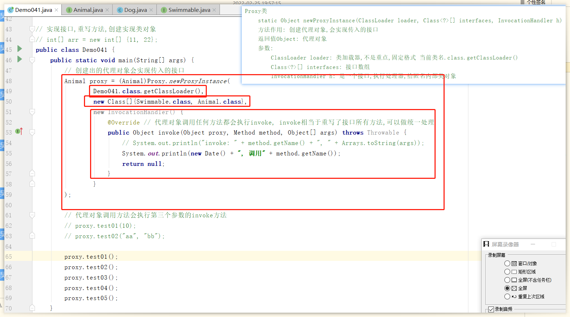
Task: Select the 窗口/对象 radio button
Action: click(507, 263)
